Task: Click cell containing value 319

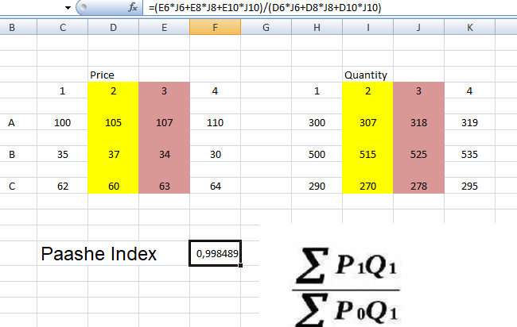Action: [x=468, y=123]
